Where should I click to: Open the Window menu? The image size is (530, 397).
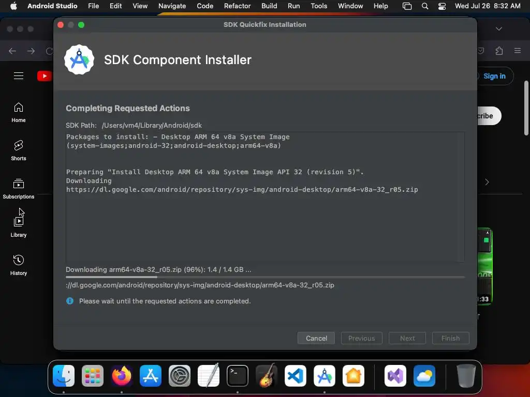pyautogui.click(x=350, y=6)
